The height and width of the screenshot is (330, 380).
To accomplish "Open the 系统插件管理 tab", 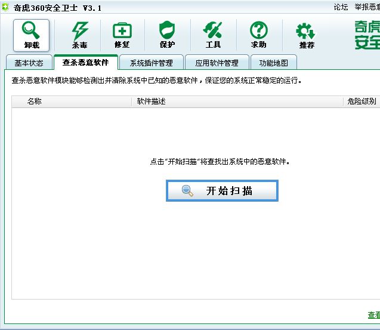I will click(151, 63).
